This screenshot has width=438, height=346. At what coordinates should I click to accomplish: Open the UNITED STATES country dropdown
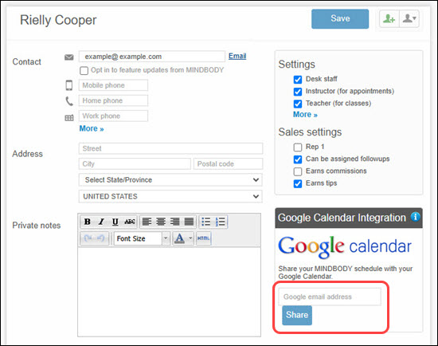(x=170, y=196)
